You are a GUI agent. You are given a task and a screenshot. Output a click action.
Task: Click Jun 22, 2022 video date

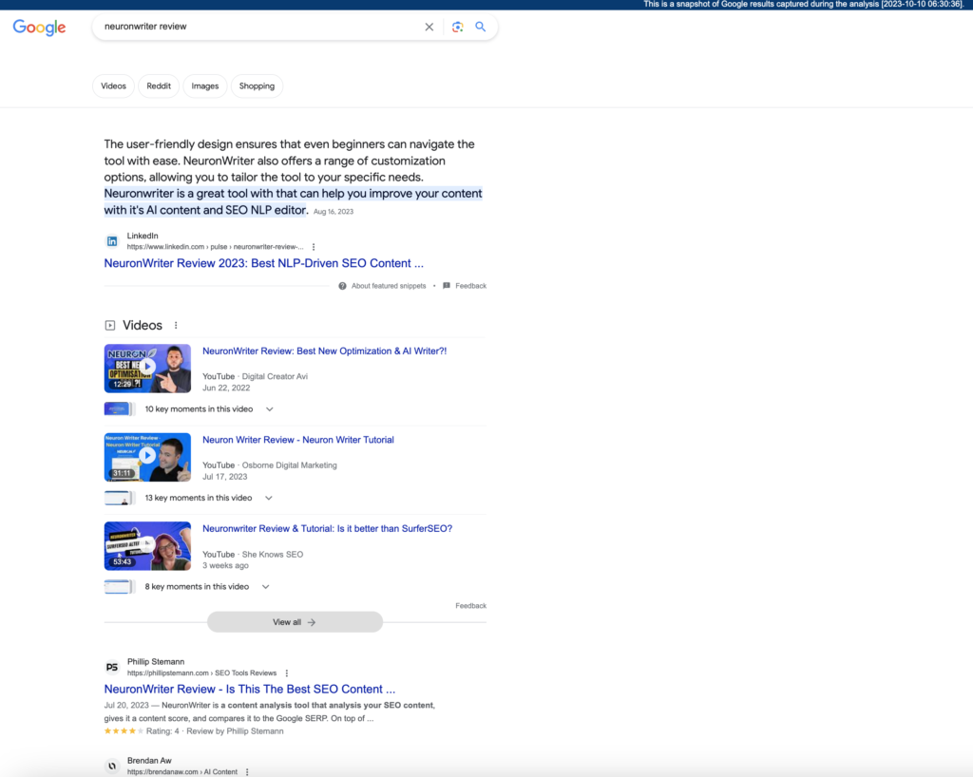click(x=226, y=388)
